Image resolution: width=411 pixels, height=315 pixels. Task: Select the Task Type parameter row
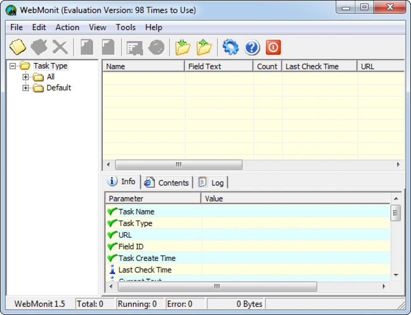click(248, 223)
